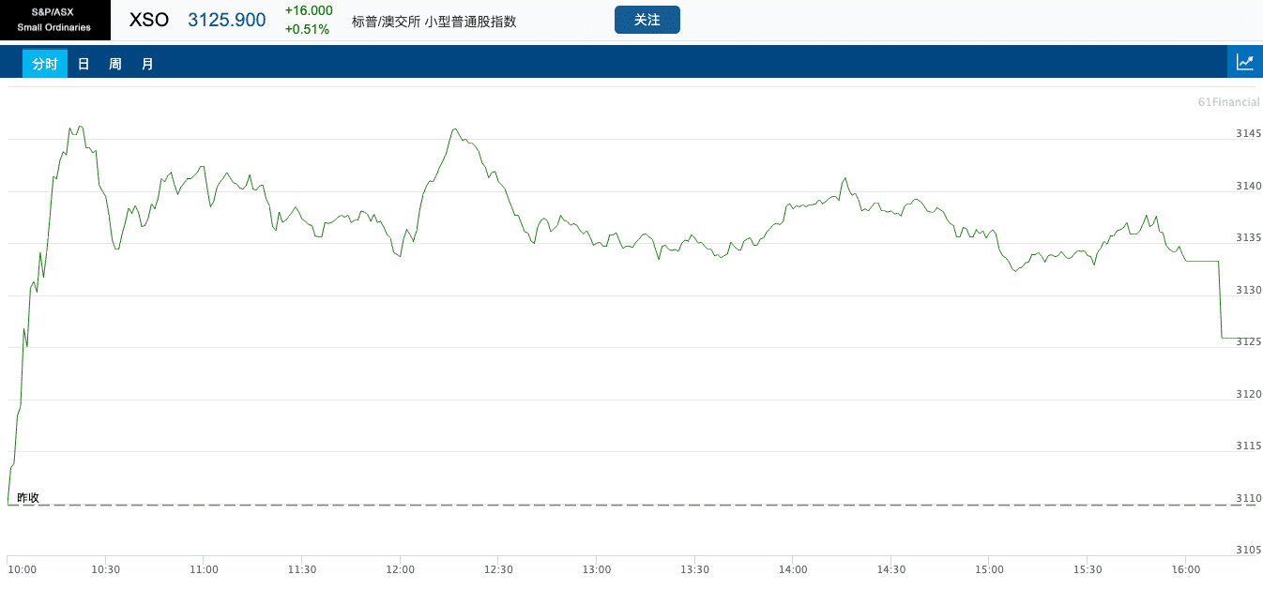Click the S&P/ASX Small Ordinaries logo
This screenshot has height=590, width=1263.
pyautogui.click(x=54, y=20)
